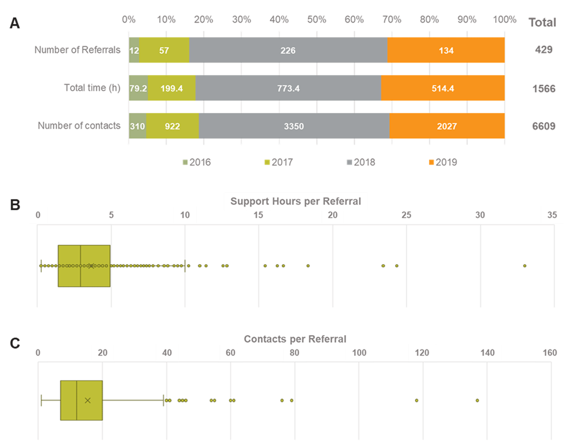This screenshot has width=572, height=446.
Task: Click the 2018 legend color swatch
Action: (x=349, y=162)
